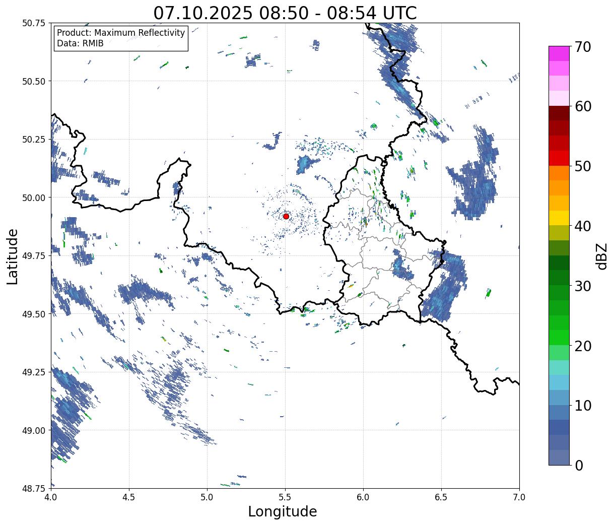614x524 pixels.
Task: Click the longitude tick label 7.0
Action: (x=519, y=497)
